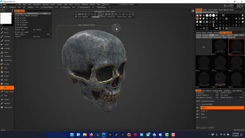The height and width of the screenshot is (138, 245).
Task: Switch to the Layer Blending tab
Action: coord(237,90)
